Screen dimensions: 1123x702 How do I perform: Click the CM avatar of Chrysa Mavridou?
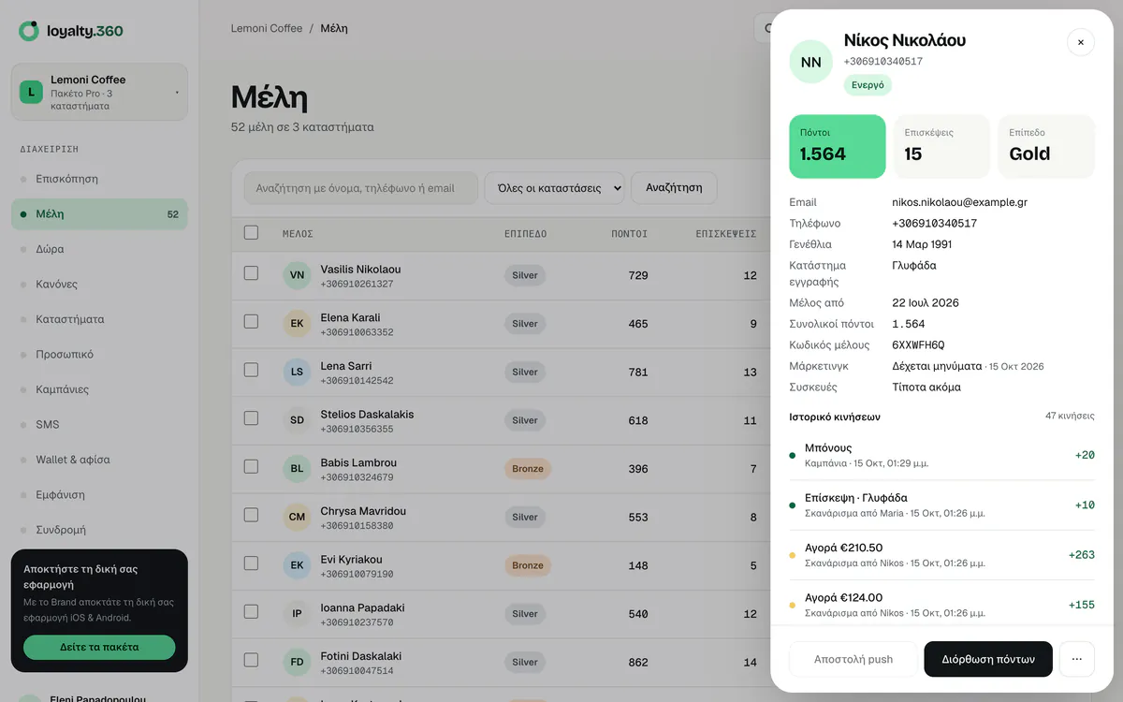(297, 517)
